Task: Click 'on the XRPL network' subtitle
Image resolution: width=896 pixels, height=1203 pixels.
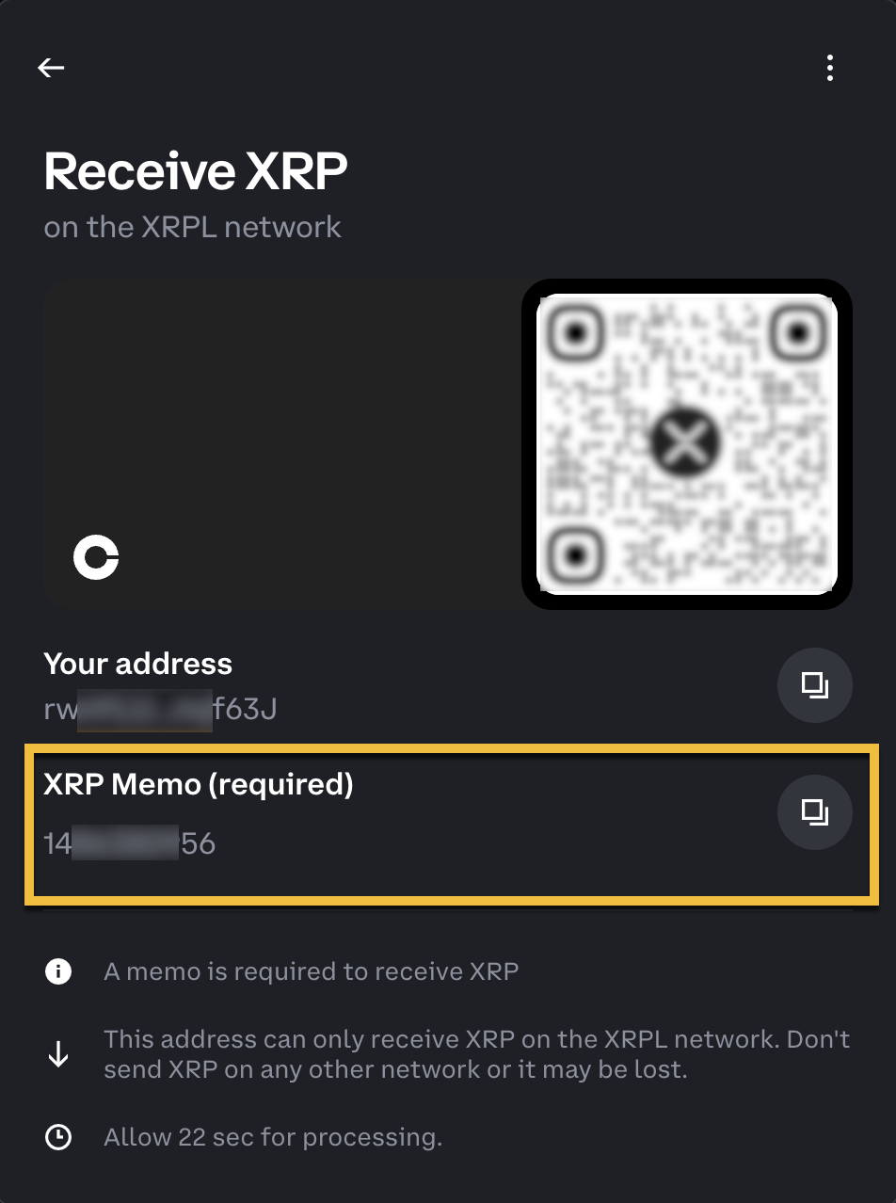Action: [192, 227]
